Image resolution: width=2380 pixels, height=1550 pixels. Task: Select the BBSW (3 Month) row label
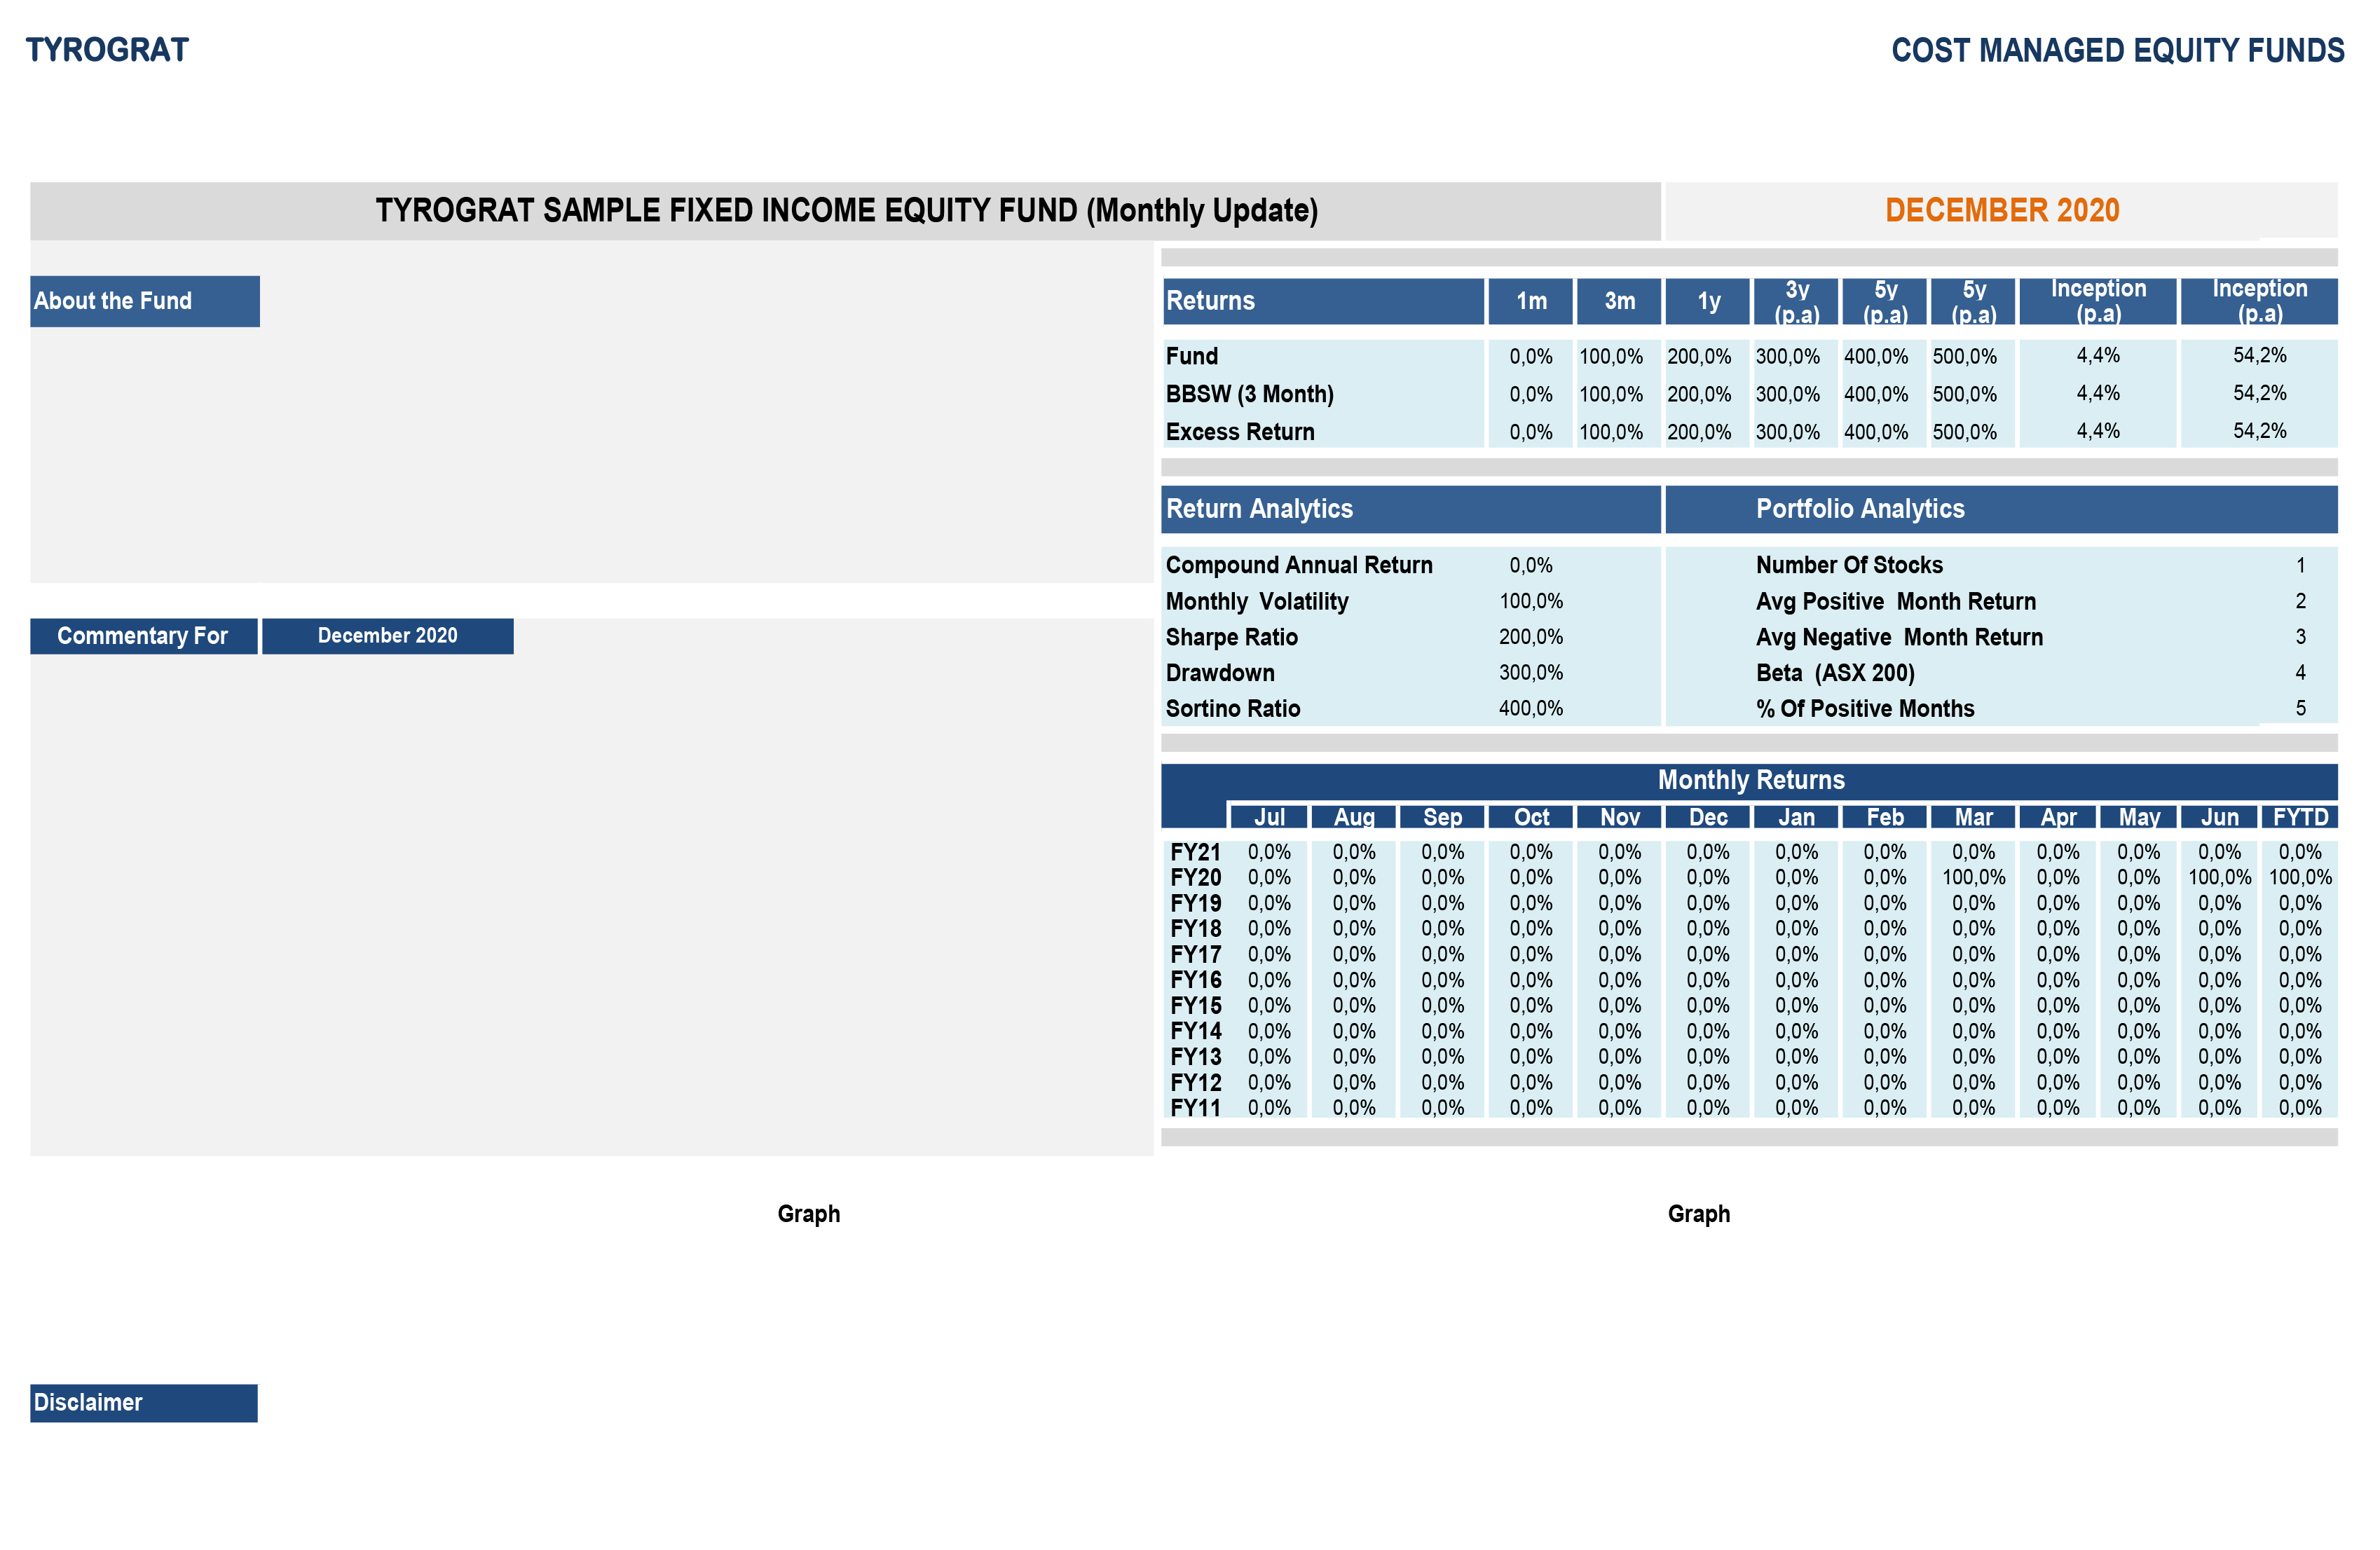(x=1249, y=394)
